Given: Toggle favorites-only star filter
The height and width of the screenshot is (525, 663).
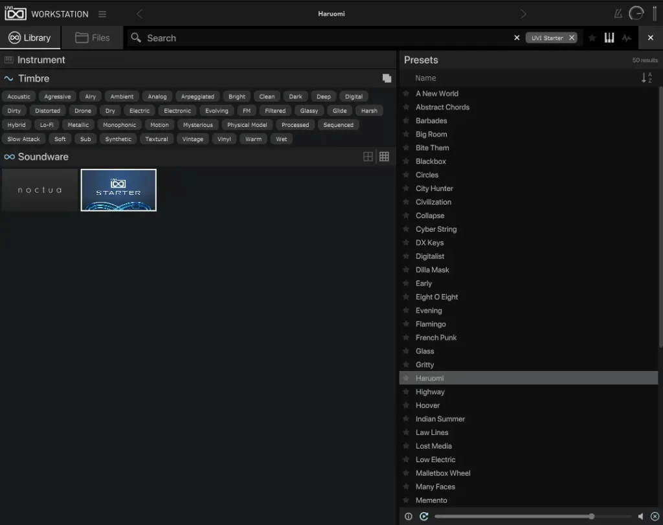Looking at the screenshot, I should 592,38.
